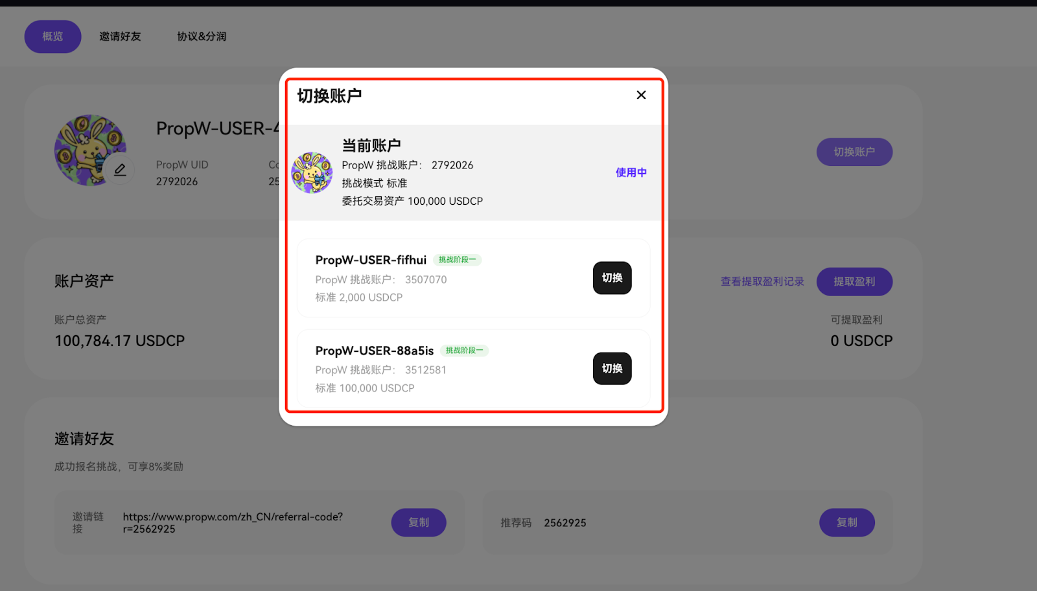Click the 挑战阶段一 badge beside PropW-USER-88a5is
Image resolution: width=1037 pixels, height=591 pixels.
point(464,351)
